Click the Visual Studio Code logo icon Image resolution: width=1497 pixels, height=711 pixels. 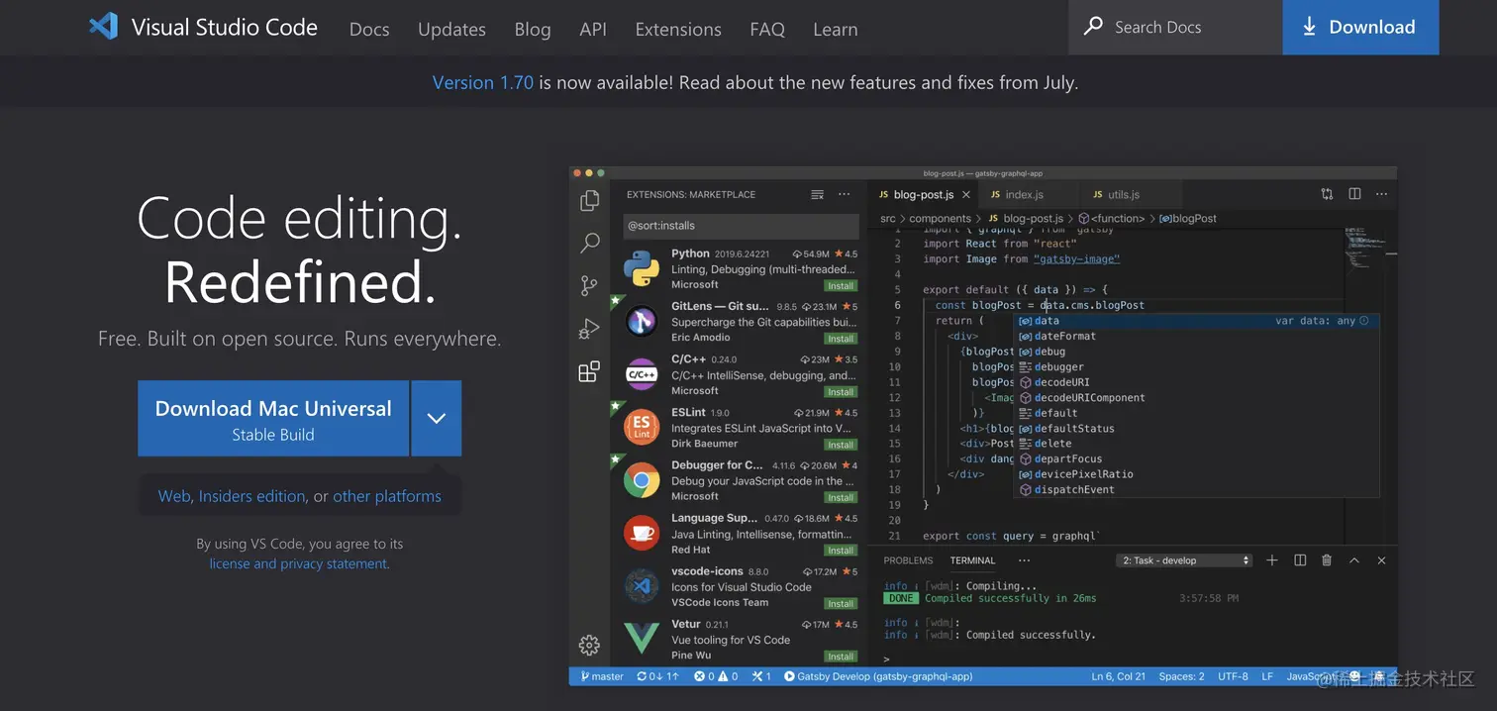pyautogui.click(x=104, y=27)
